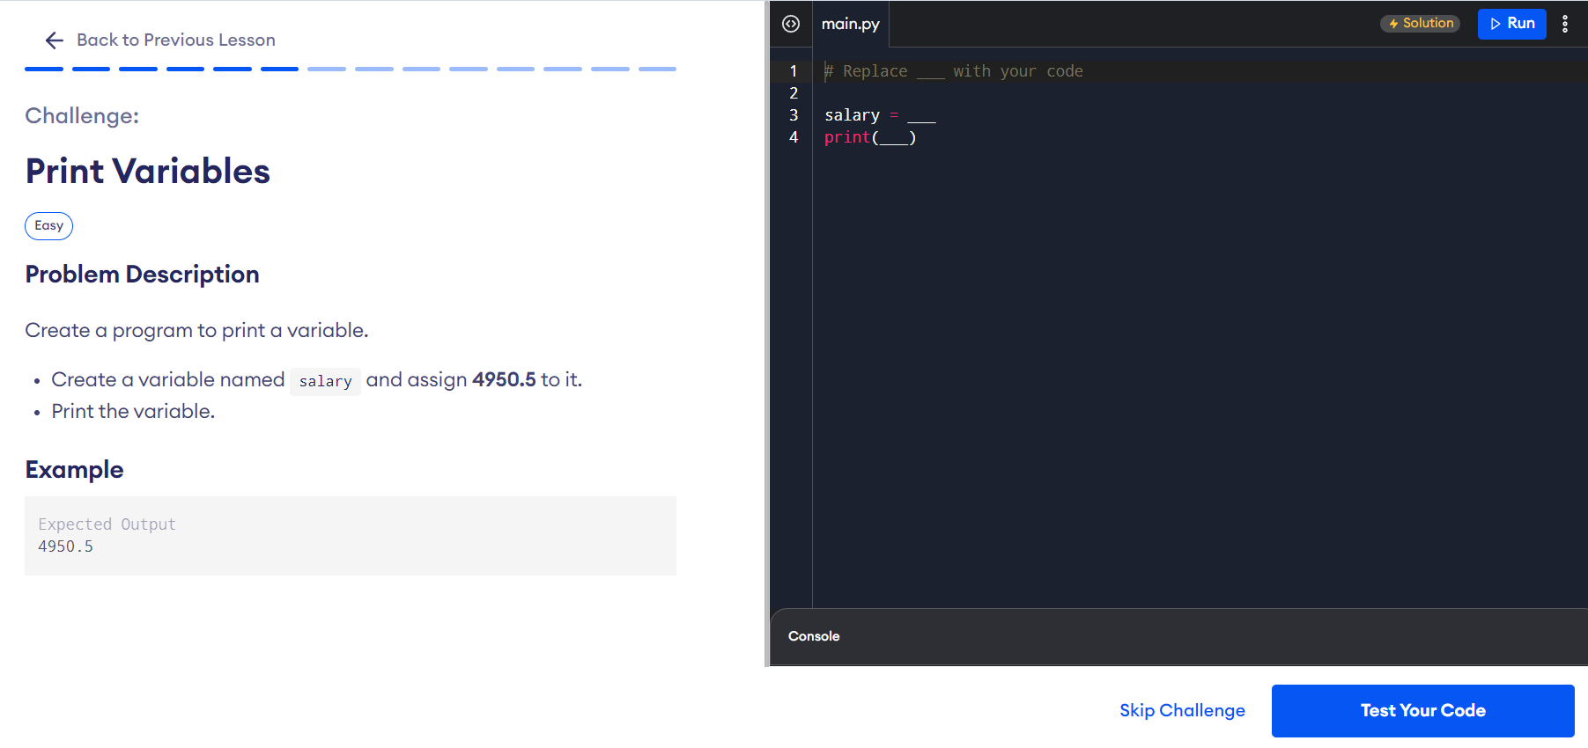The width and height of the screenshot is (1588, 748).
Task: Click the first progress segment
Action: point(44,69)
